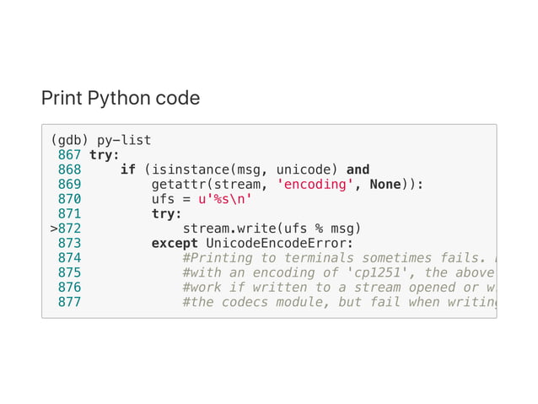Click the "try:" keyword on line 867
Image resolution: width=538 pixels, height=404 pixels.
(104, 154)
